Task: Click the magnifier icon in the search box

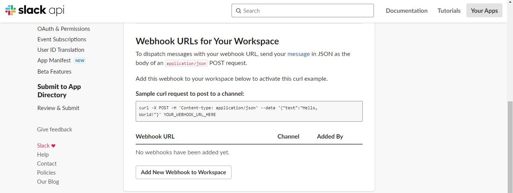Action: click(x=238, y=11)
